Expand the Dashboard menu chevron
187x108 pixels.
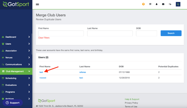point(29,37)
